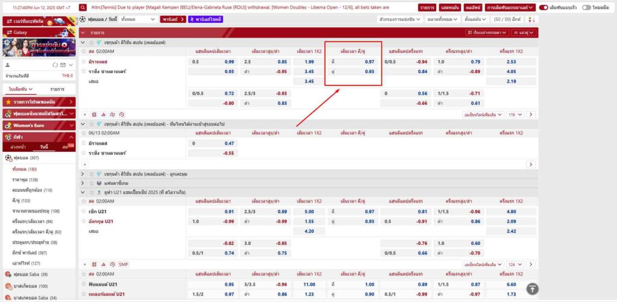This screenshot has width=617, height=302.
Task: Click the clock icon under Mirandés match
Action: 122,114
